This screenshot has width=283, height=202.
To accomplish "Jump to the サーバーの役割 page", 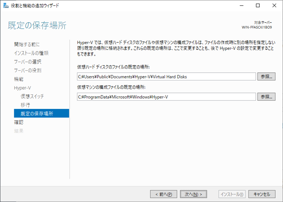I will click(28, 70).
